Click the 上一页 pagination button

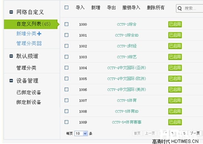(150, 133)
